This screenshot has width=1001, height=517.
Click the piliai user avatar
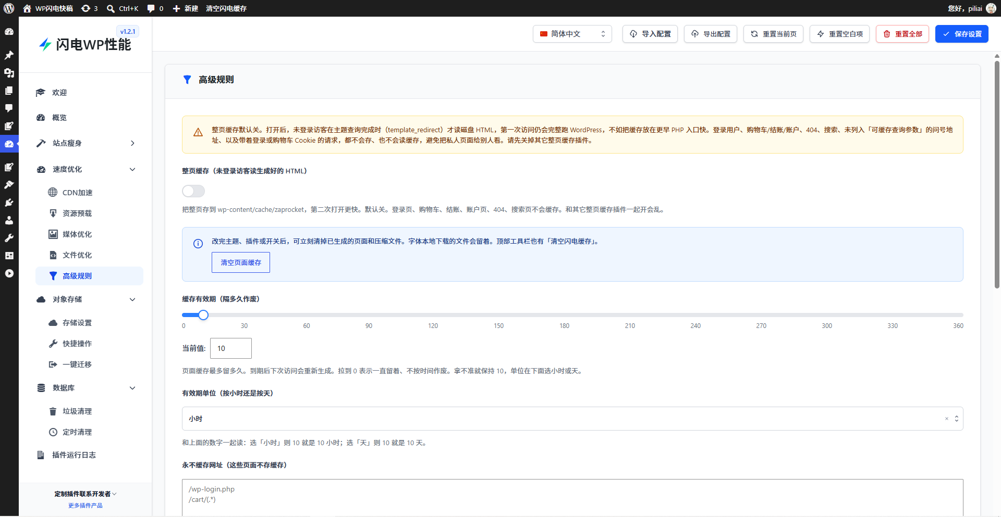(991, 8)
